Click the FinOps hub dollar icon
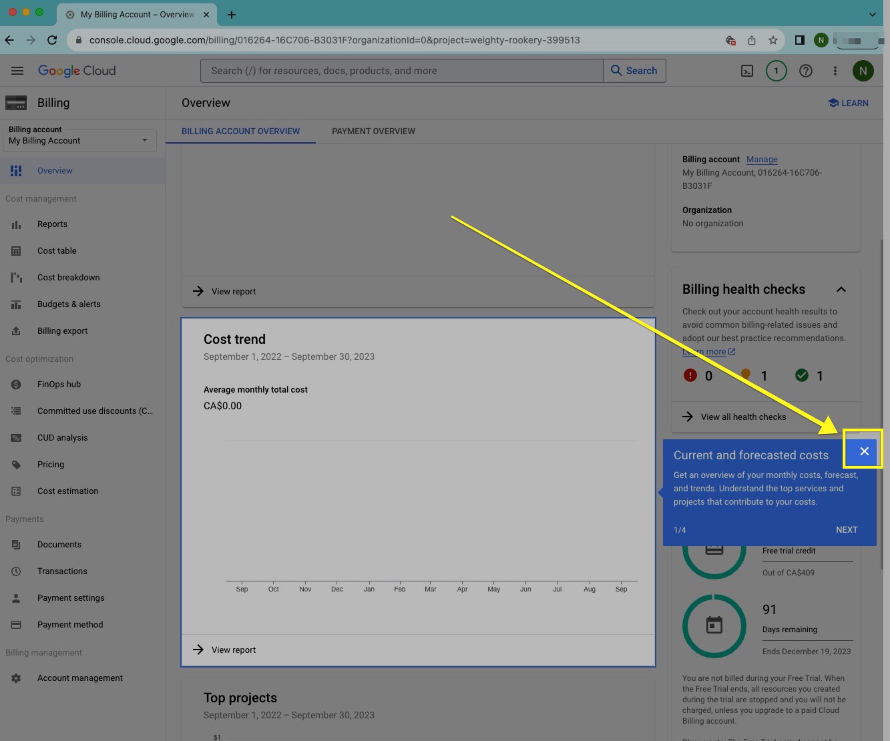The height and width of the screenshot is (741, 890). (x=16, y=385)
